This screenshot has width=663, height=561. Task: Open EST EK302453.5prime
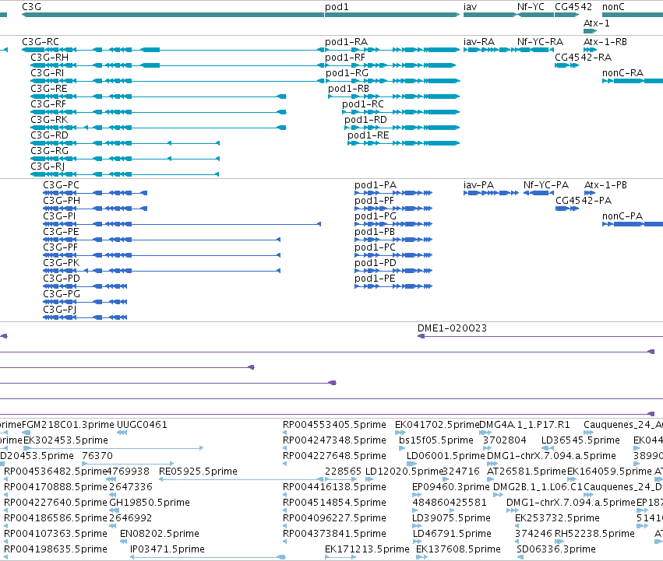pyautogui.click(x=65, y=440)
